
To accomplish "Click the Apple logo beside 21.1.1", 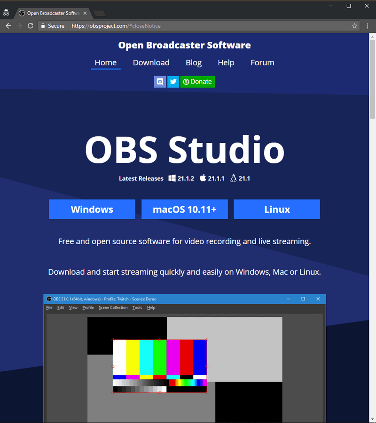I will point(203,178).
